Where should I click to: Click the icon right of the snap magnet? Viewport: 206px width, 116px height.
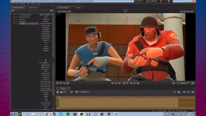[179, 92]
